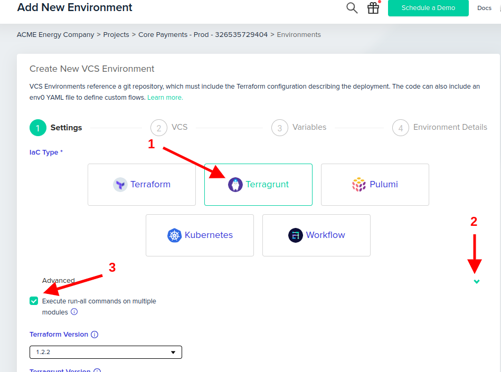Open Core Payments - Prod breadcrumb

(203, 34)
